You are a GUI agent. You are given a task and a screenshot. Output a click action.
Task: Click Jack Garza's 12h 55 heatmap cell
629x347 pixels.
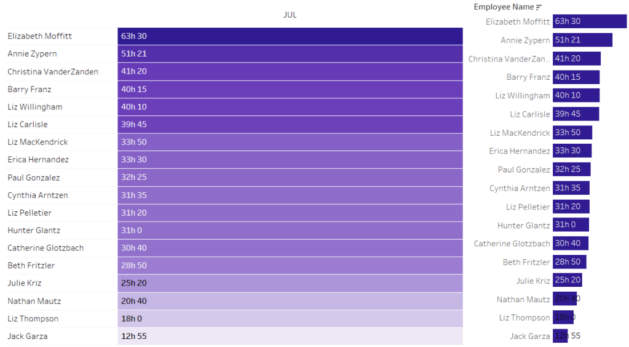pos(290,337)
